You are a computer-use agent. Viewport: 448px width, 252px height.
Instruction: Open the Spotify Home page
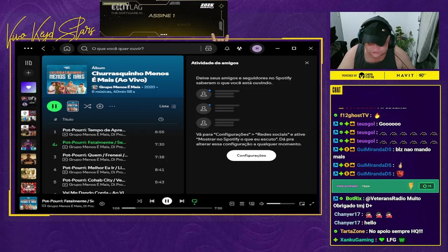[x=67, y=48]
